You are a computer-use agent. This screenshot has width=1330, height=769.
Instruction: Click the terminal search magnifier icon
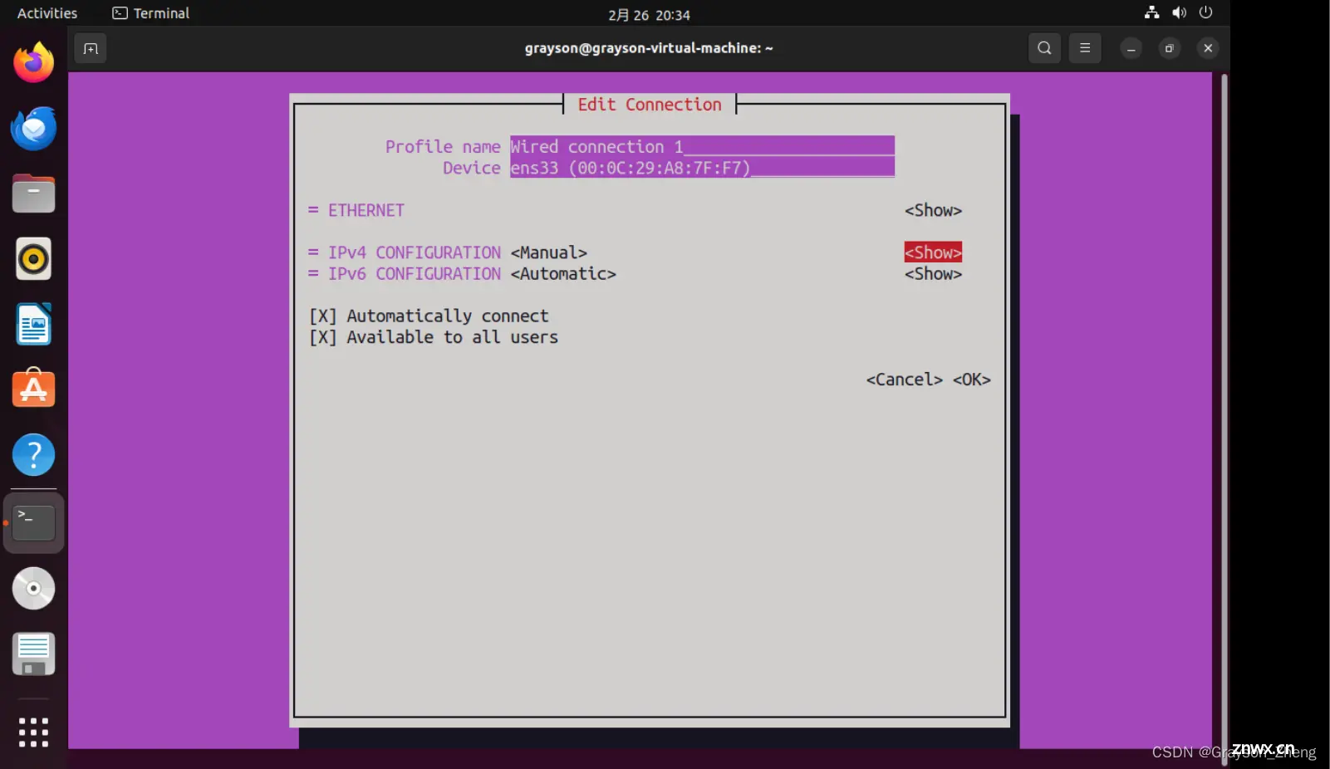[x=1044, y=48]
